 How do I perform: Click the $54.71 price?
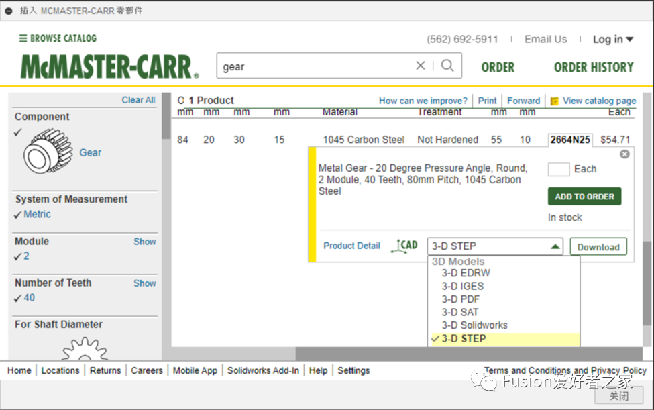(x=615, y=140)
